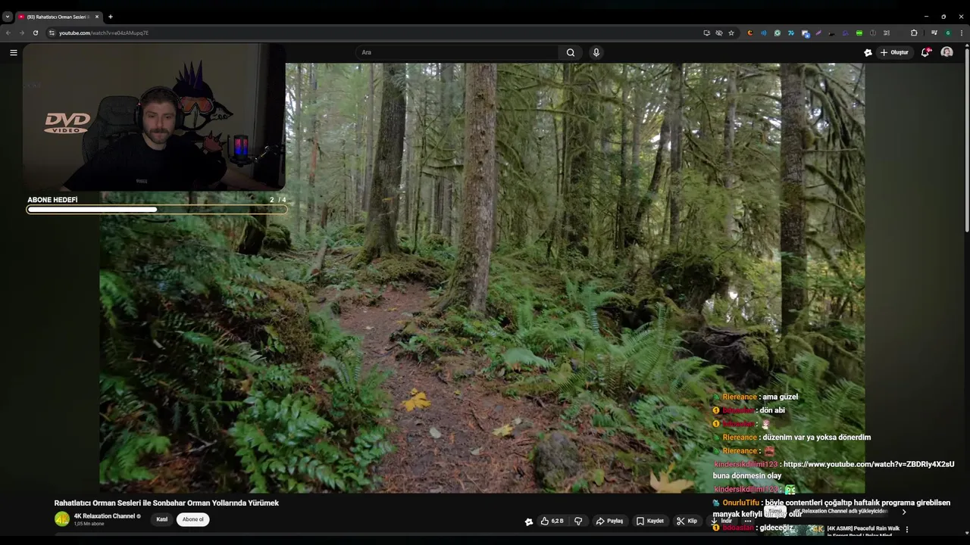Screen dimensions: 970x545
Task: Open the browser Extensions puzzle icon
Action: [x=914, y=33]
